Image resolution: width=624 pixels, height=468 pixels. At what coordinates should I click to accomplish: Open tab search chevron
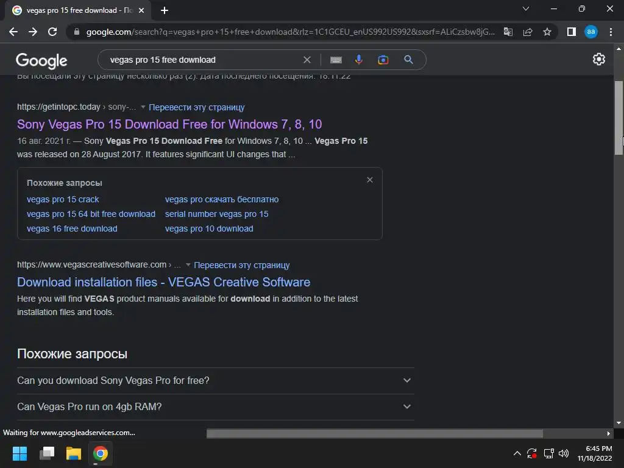[526, 9]
